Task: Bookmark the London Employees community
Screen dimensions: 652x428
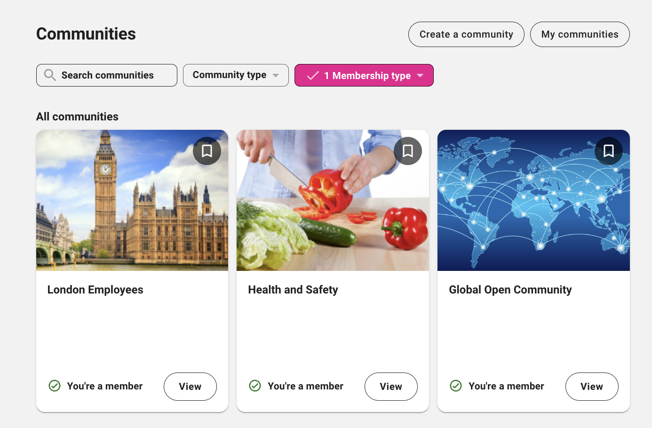Action: pyautogui.click(x=207, y=151)
